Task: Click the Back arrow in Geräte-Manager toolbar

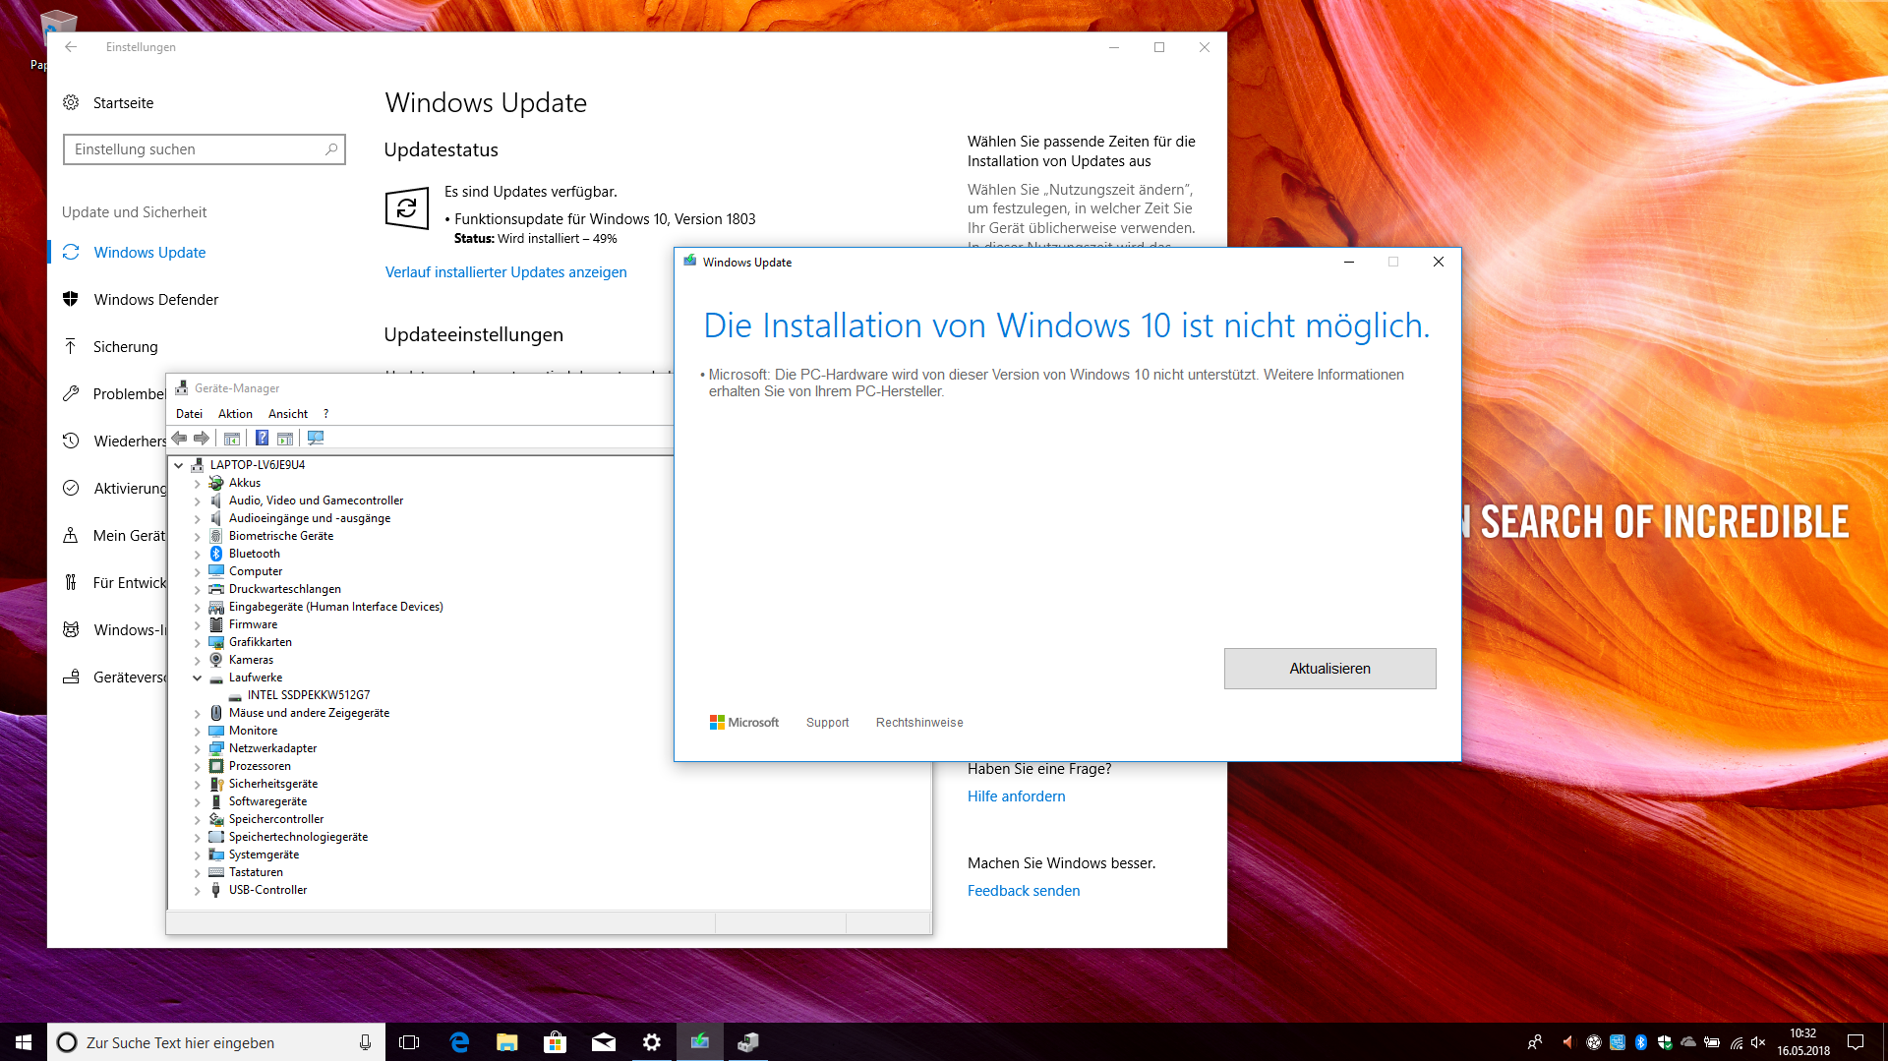Action: [179, 439]
